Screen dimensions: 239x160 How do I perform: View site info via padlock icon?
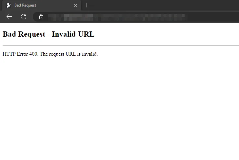pos(41,17)
